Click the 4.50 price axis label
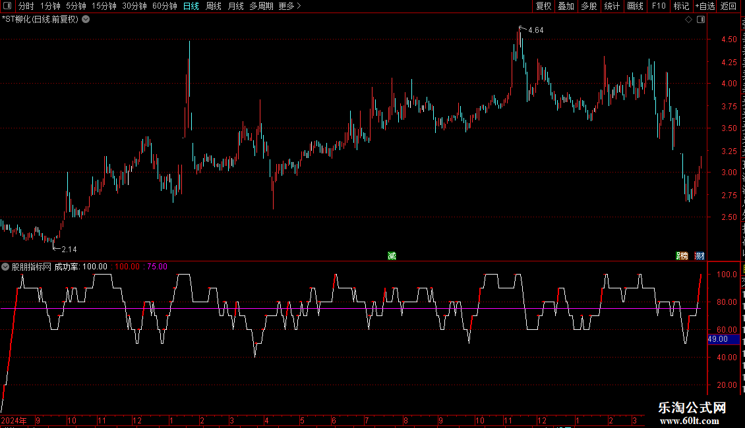 [x=729, y=40]
